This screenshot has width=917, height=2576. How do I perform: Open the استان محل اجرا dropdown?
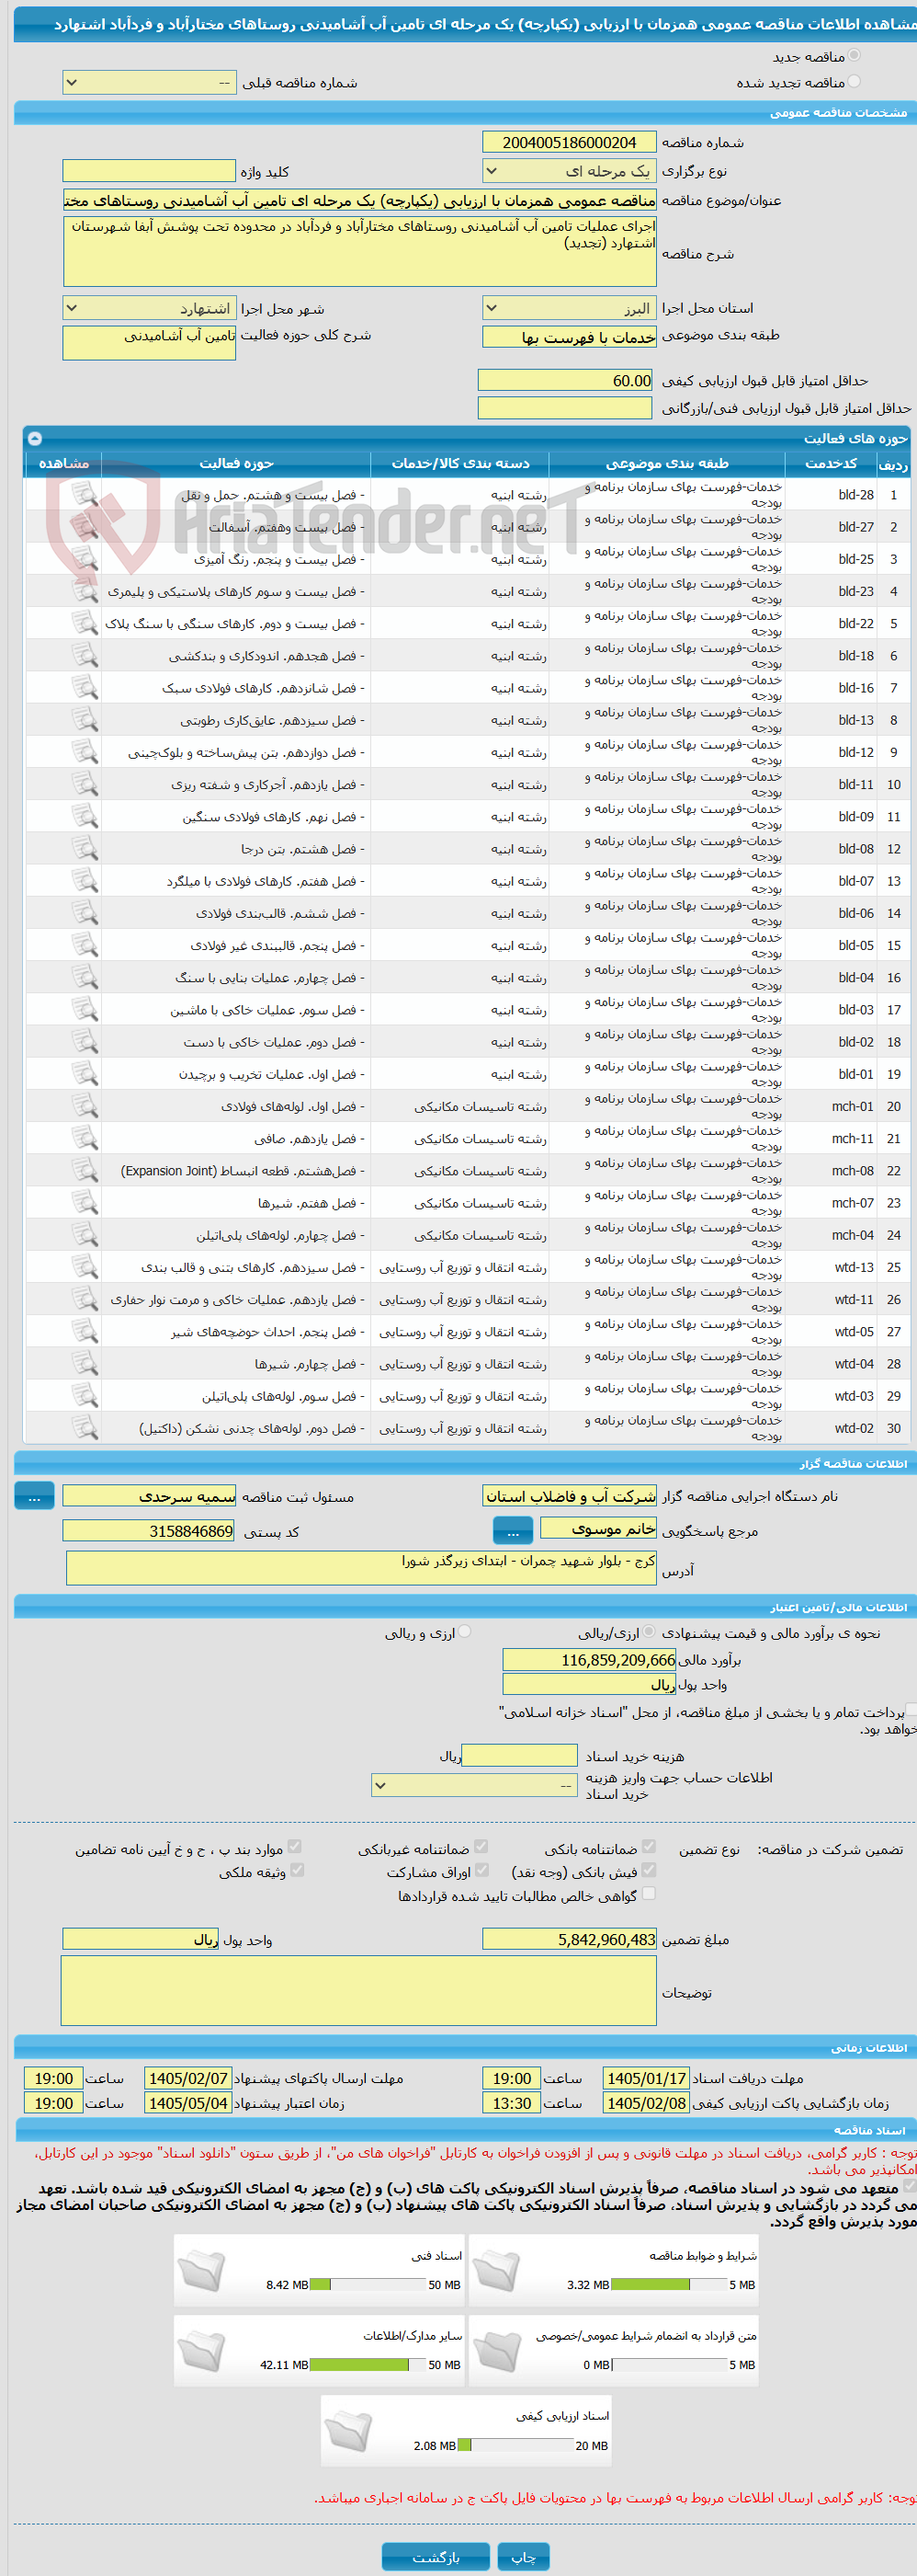[570, 308]
